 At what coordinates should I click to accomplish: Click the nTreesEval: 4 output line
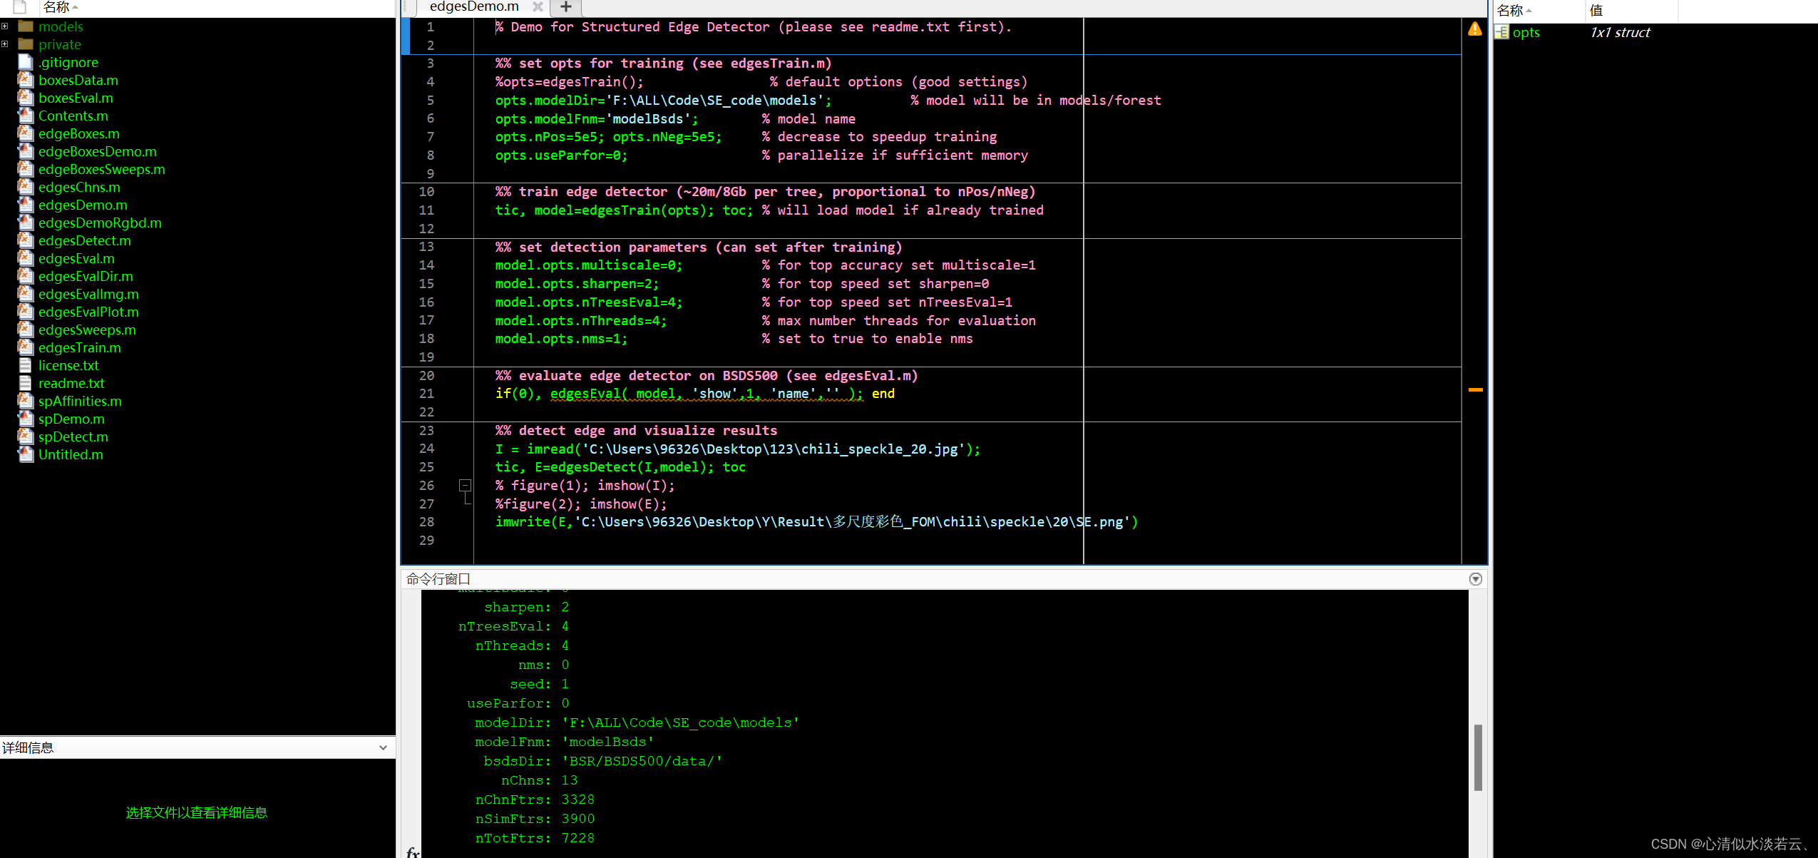pos(513,626)
